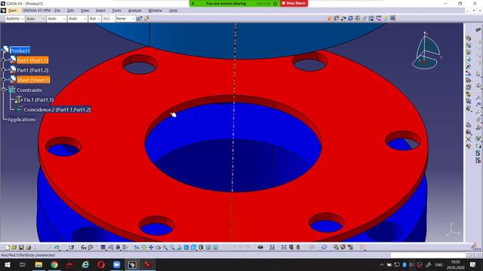The height and width of the screenshot is (271, 483).
Task: Click the Fly mode icon
Action: (137, 248)
